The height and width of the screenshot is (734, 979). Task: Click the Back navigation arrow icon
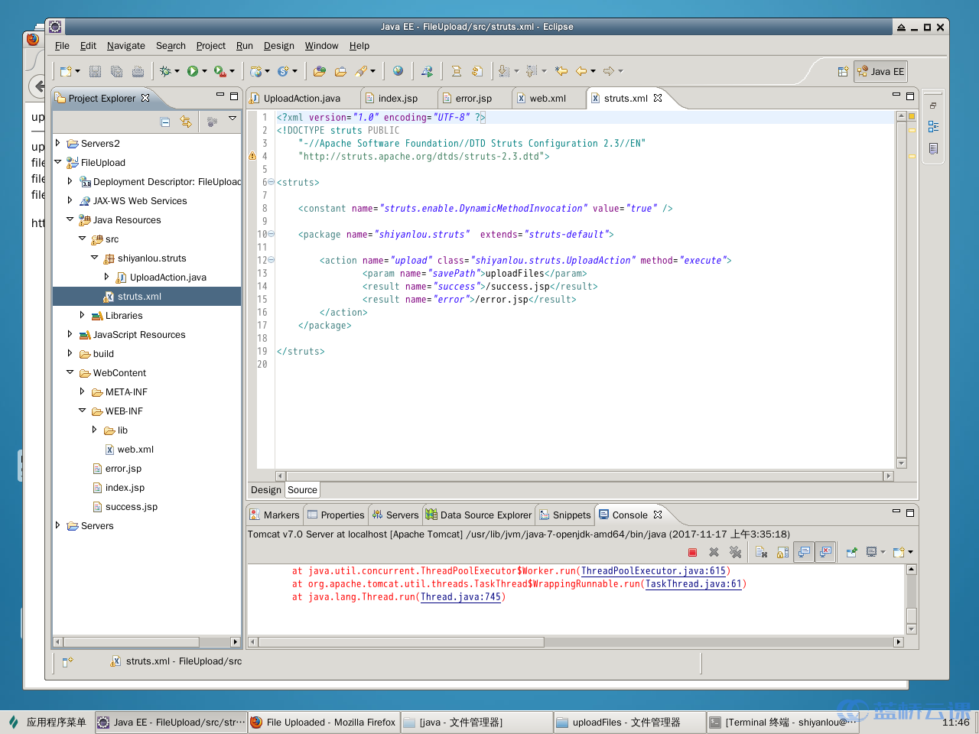pos(581,71)
